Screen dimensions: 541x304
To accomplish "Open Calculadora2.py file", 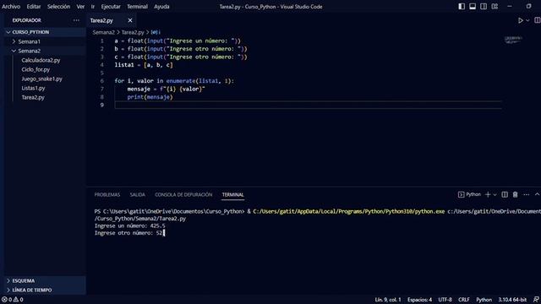I will tap(41, 60).
